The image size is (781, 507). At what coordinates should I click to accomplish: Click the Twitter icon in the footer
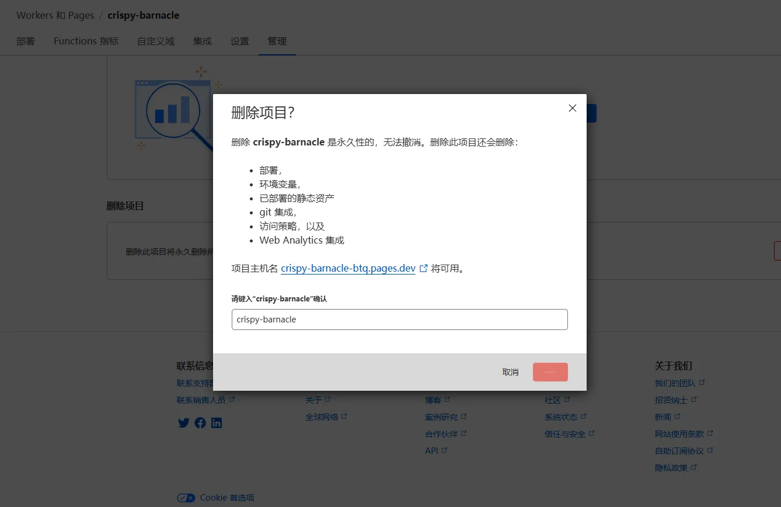[183, 422]
